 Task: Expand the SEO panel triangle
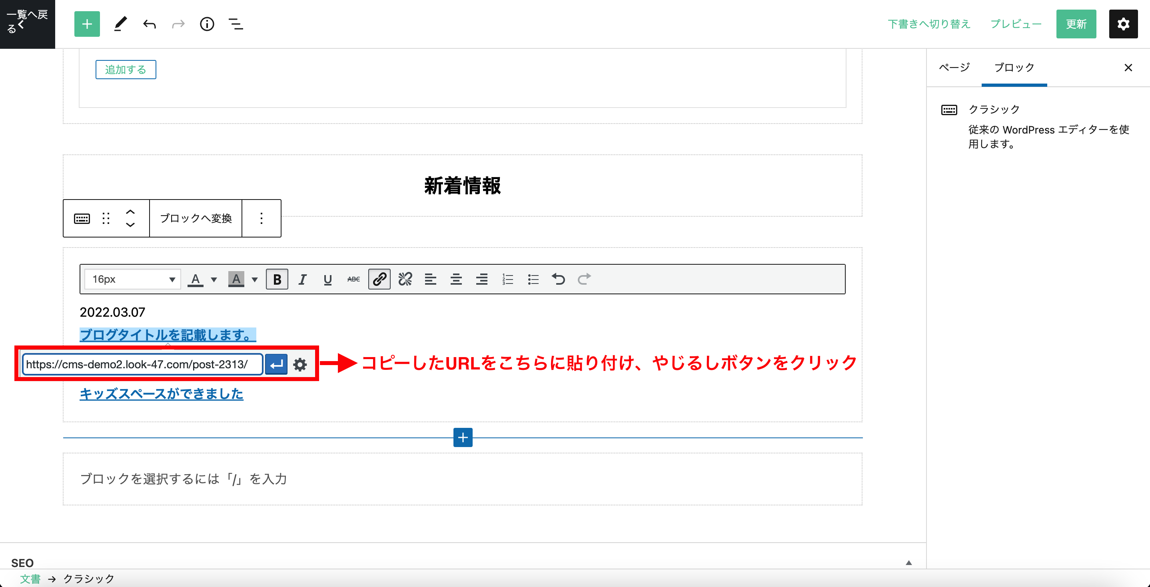(908, 563)
